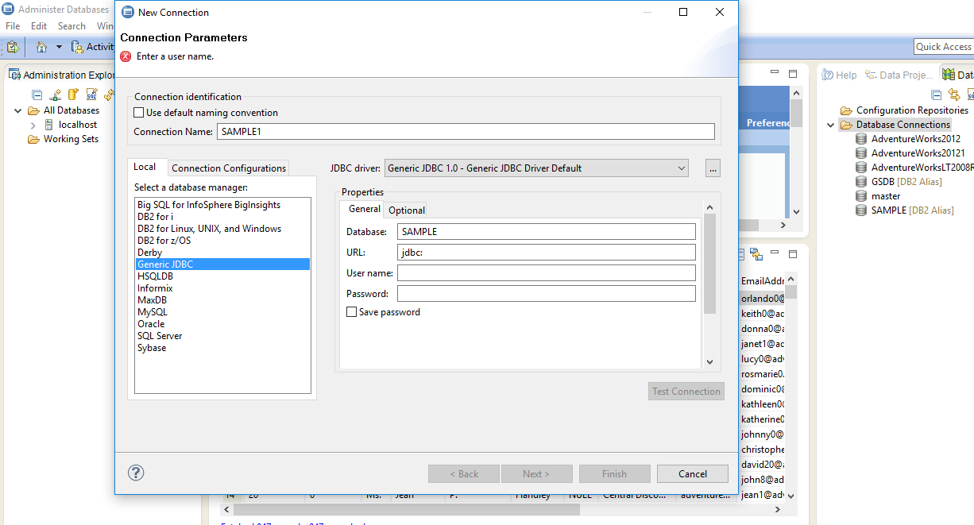Click the task launcher clipboard icon in main toolbar

tap(12, 47)
